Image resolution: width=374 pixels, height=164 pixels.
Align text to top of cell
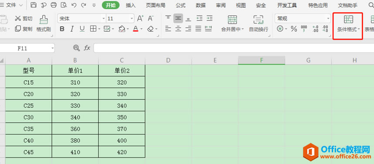click(x=168, y=18)
